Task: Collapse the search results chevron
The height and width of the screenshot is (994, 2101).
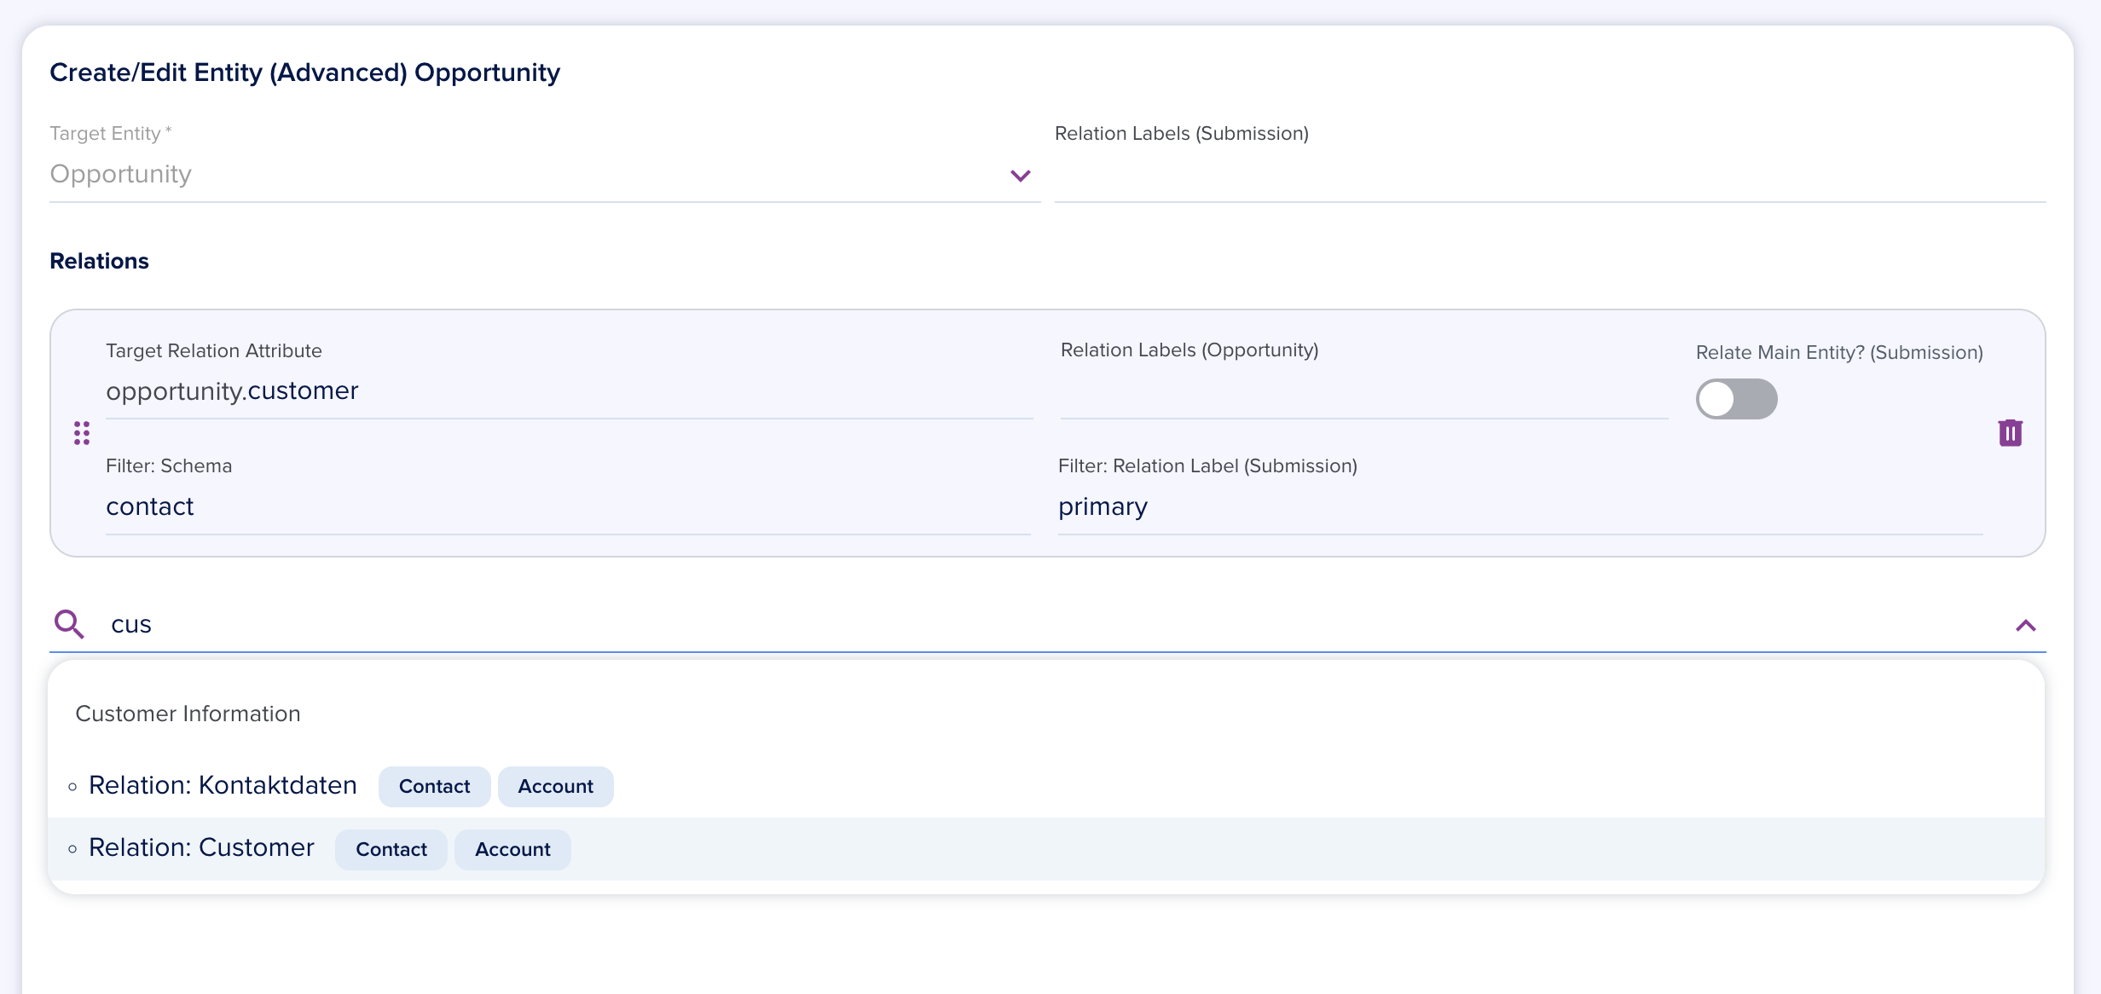Action: [x=2025, y=626]
